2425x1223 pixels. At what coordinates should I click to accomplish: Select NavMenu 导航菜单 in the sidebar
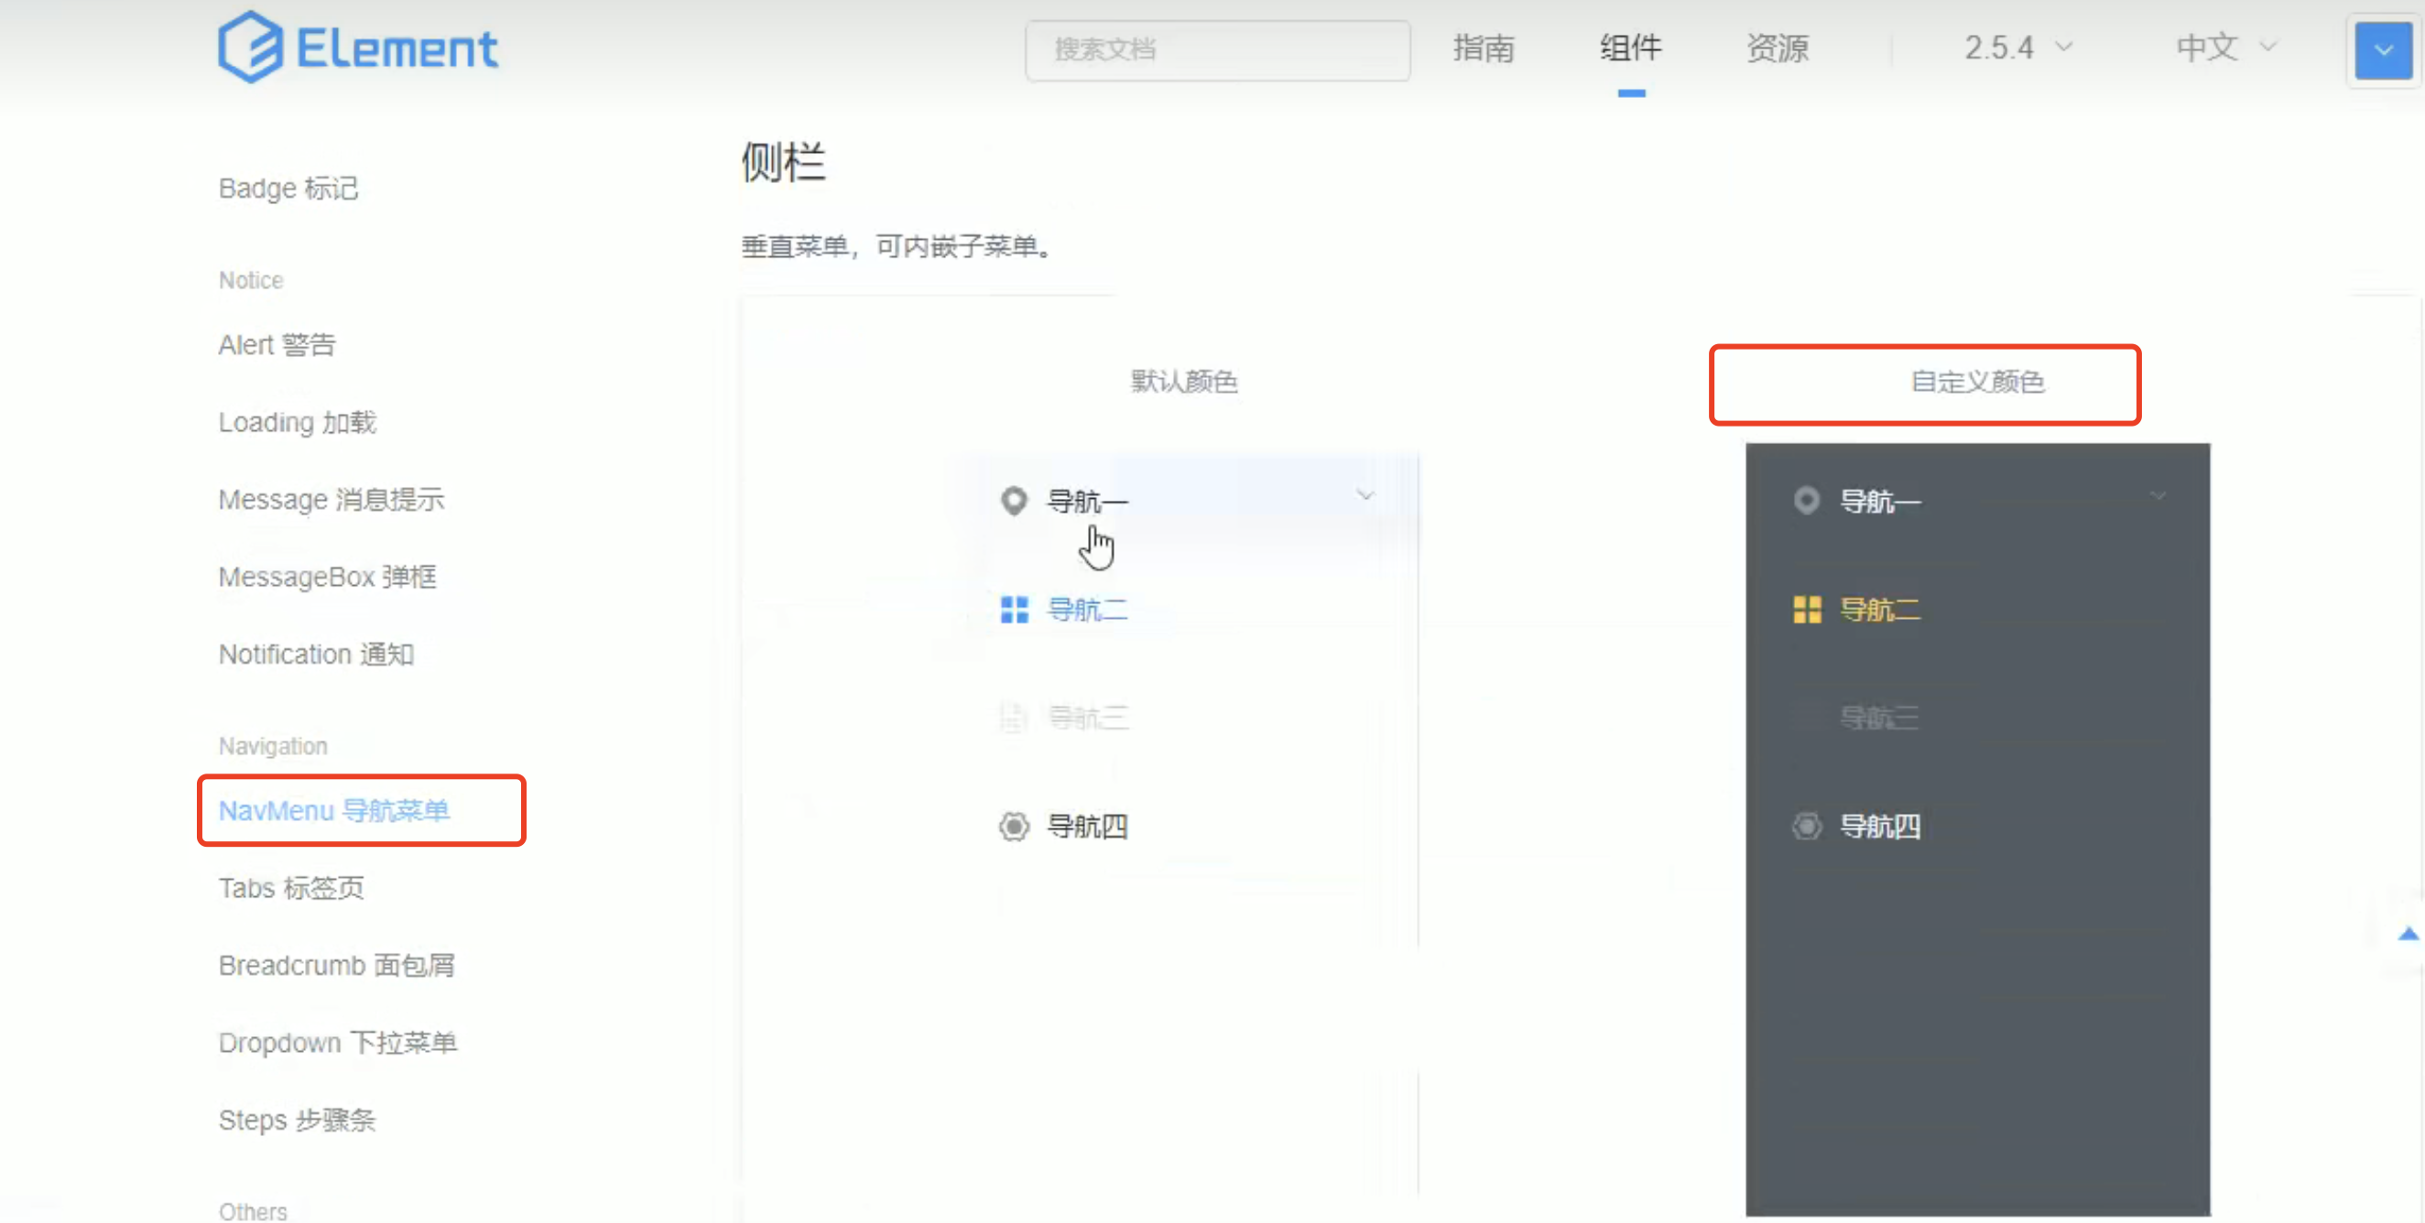334,810
